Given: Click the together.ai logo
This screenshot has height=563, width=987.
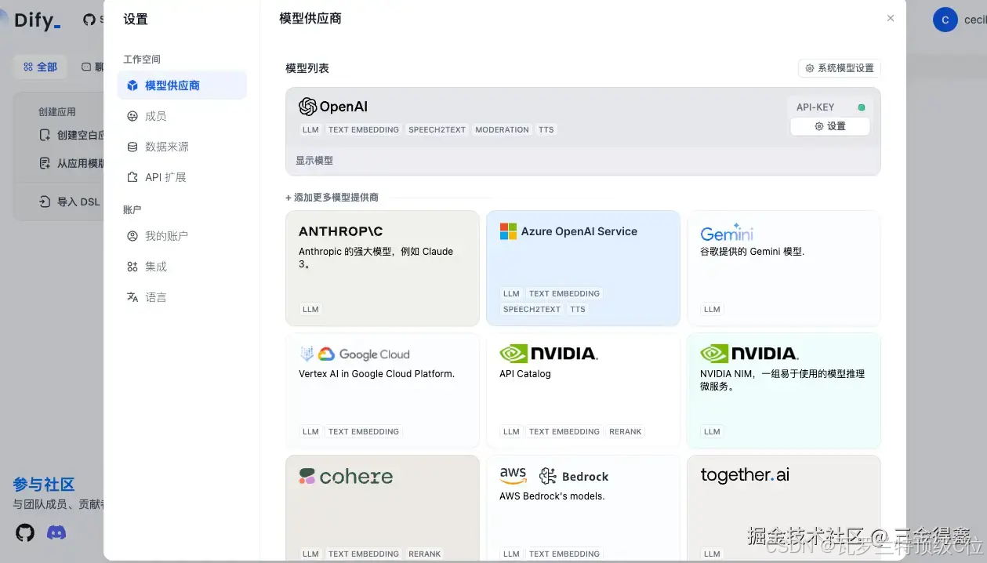Looking at the screenshot, I should (745, 475).
